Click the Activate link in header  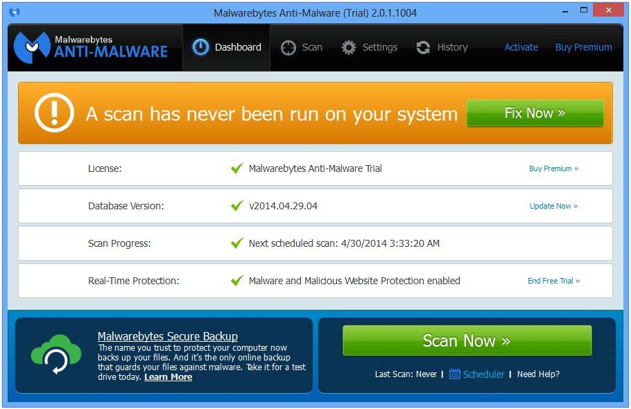tap(521, 47)
